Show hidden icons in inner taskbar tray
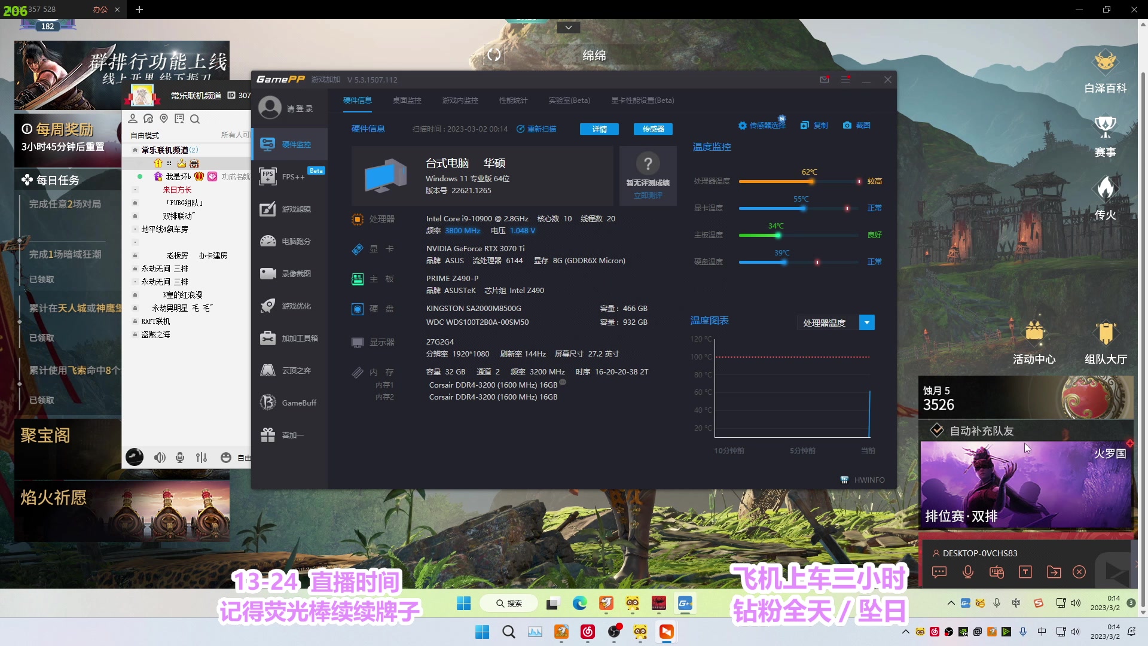This screenshot has height=646, width=1148. pos(951,603)
